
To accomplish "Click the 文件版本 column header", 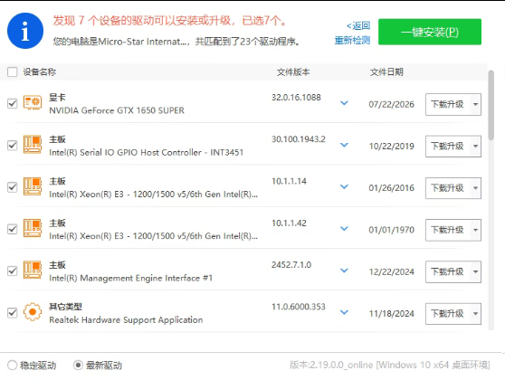I will (x=293, y=71).
